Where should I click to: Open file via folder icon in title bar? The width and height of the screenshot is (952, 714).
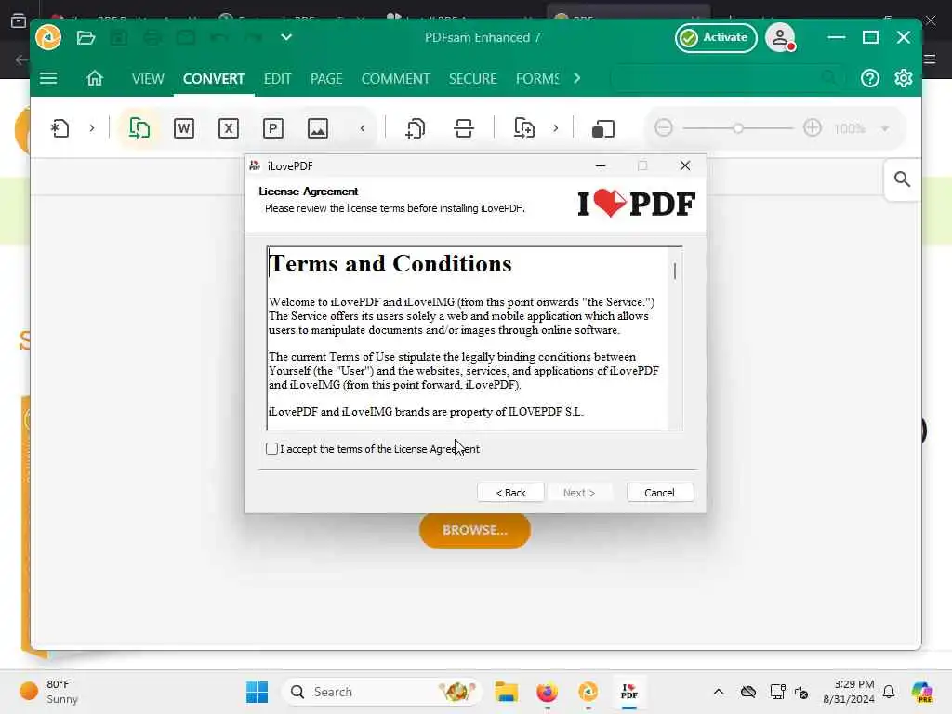pos(86,37)
